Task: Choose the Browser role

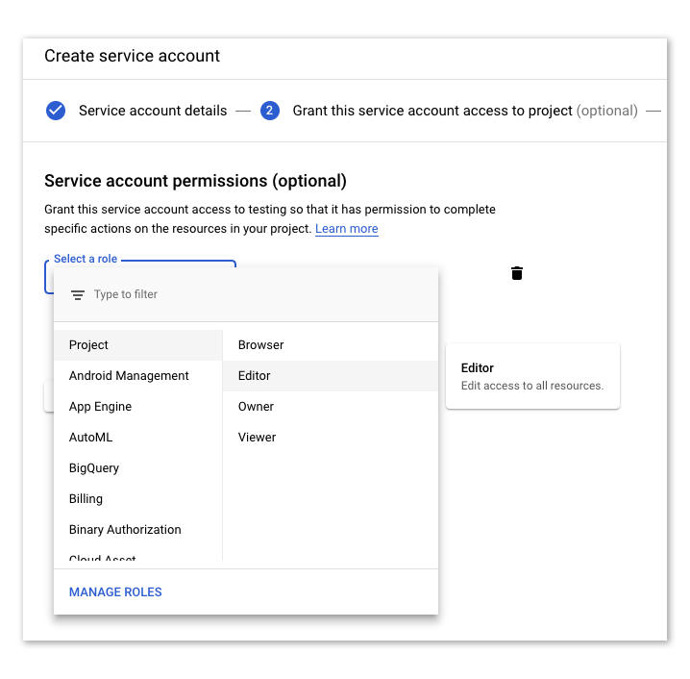Action: (x=261, y=345)
